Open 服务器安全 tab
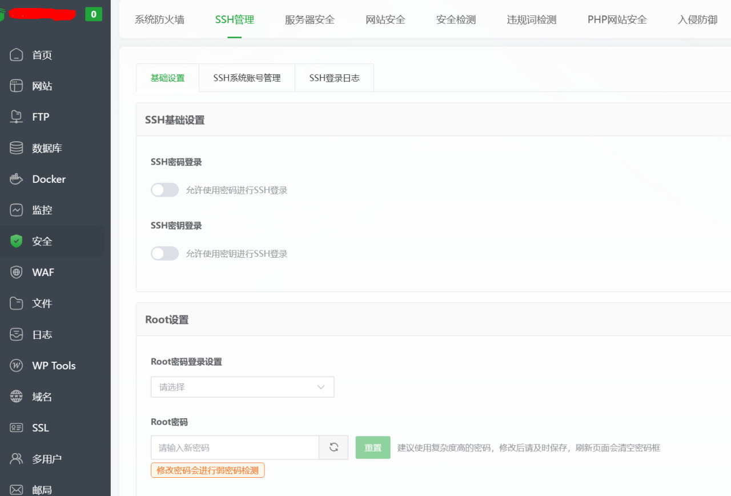Viewport: 731px width, 496px height. [x=310, y=19]
